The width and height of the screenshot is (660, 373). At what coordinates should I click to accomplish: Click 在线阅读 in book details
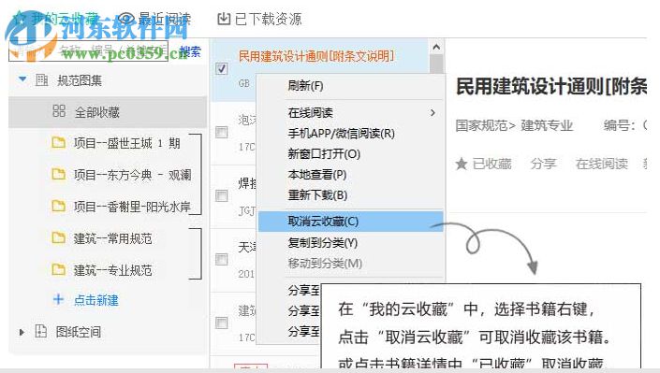pos(602,164)
